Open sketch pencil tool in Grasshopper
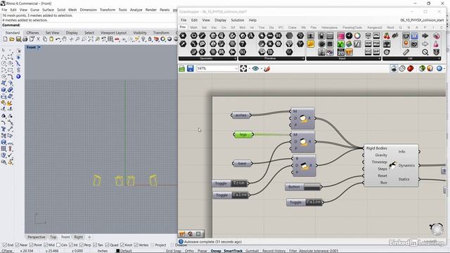450x253 pixels. tap(267, 69)
